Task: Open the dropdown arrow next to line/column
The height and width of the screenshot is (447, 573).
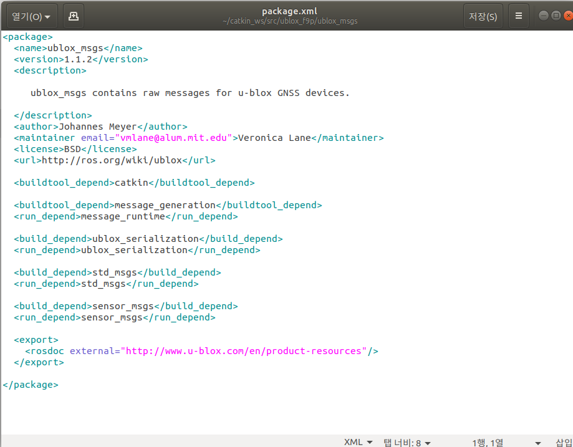Action: (538, 443)
